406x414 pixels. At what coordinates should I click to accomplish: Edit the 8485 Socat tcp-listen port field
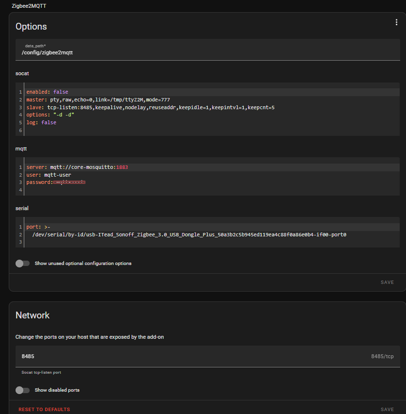pyautogui.click(x=208, y=356)
